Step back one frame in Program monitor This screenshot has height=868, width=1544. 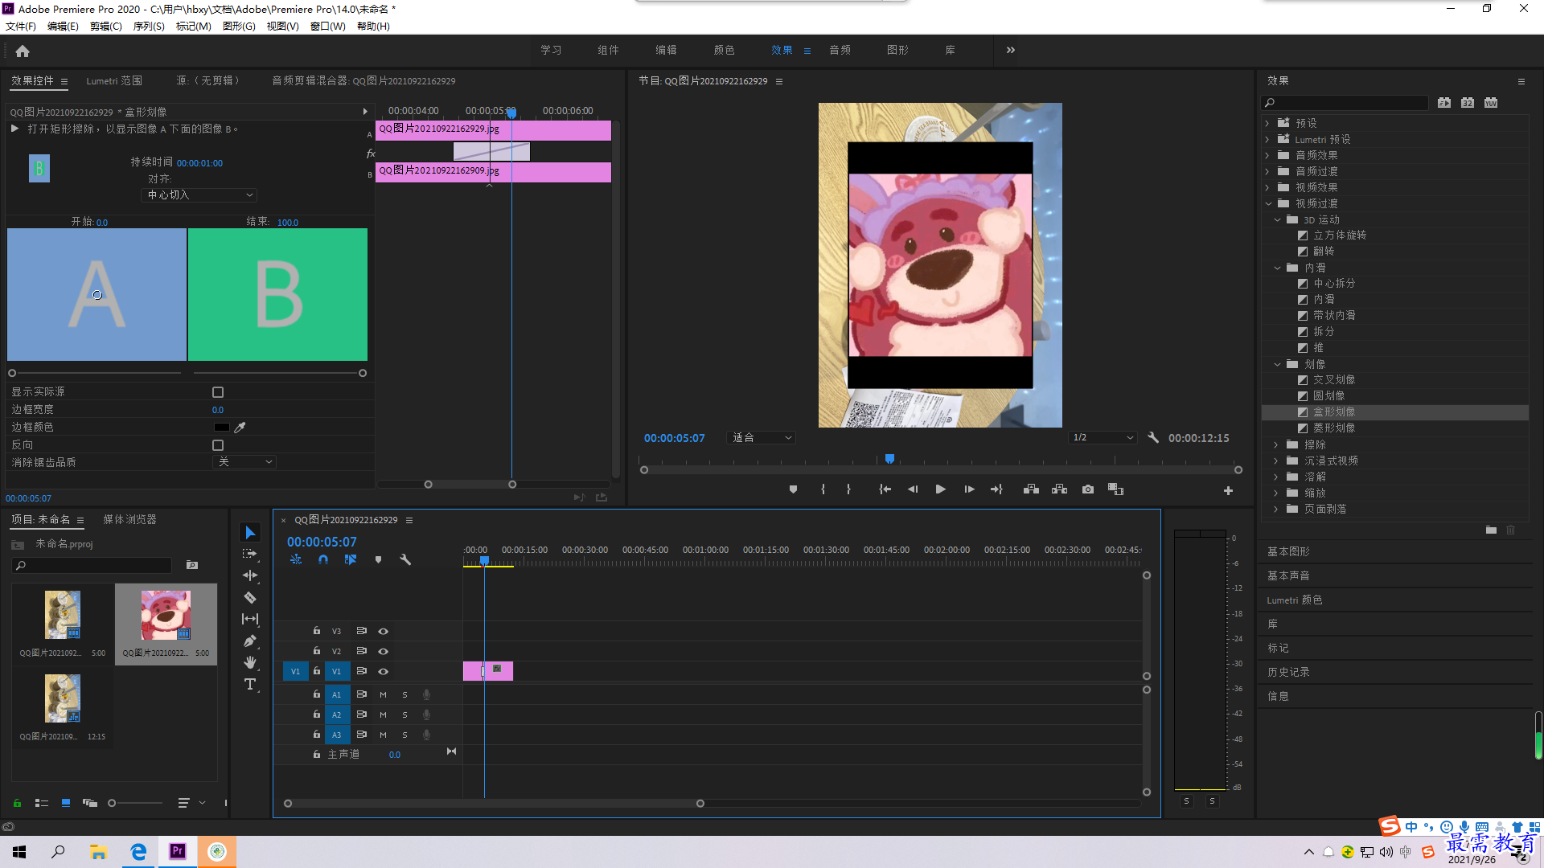click(913, 489)
